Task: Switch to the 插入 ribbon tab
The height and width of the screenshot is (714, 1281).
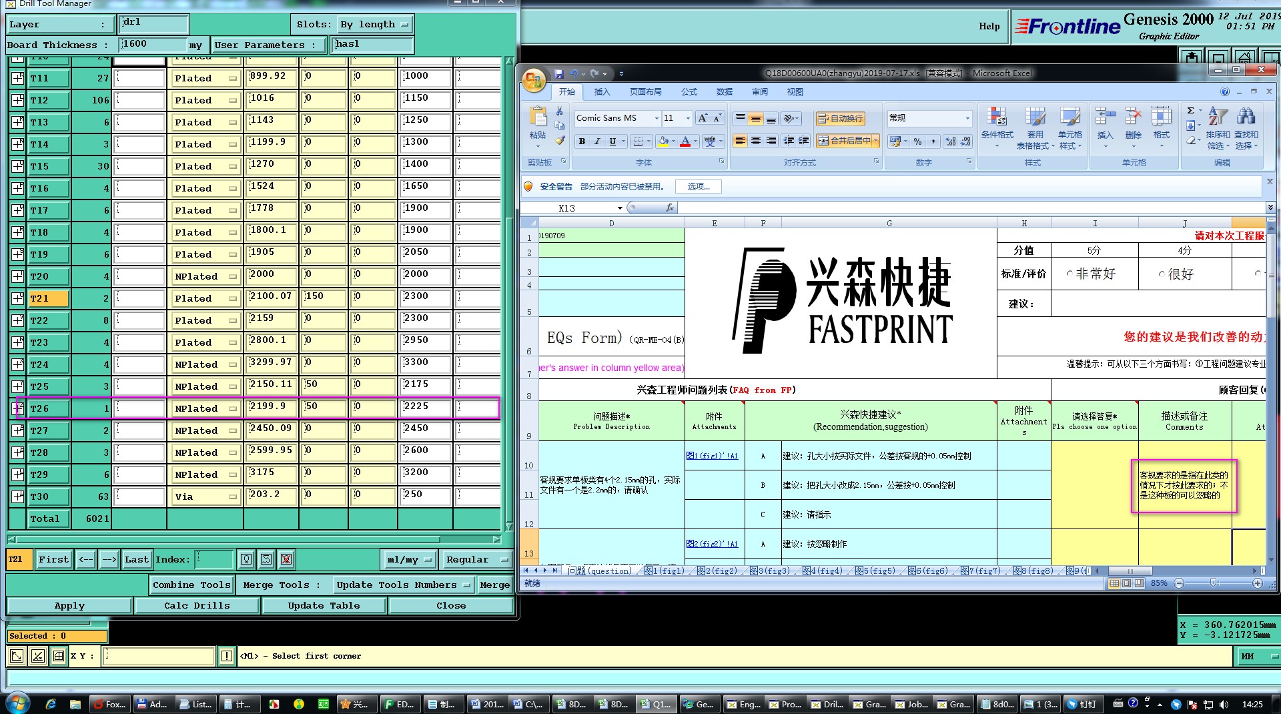Action: [602, 92]
